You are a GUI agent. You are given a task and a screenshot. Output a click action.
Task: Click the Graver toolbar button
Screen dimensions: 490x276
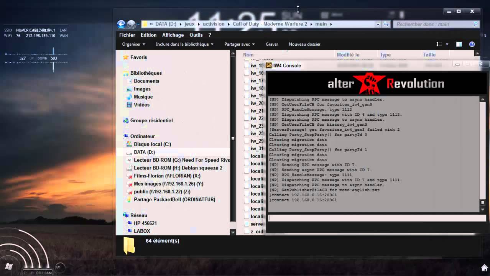[272, 44]
